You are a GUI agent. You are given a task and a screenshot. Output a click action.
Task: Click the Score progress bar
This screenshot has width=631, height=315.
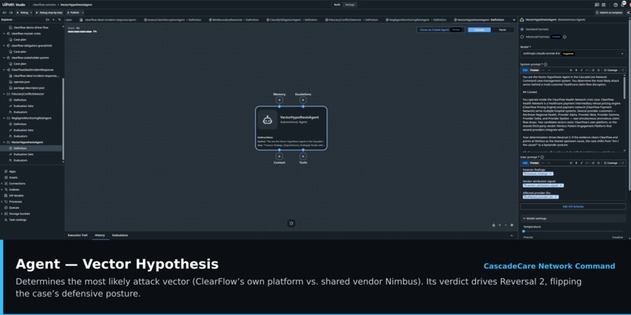pos(80,31)
